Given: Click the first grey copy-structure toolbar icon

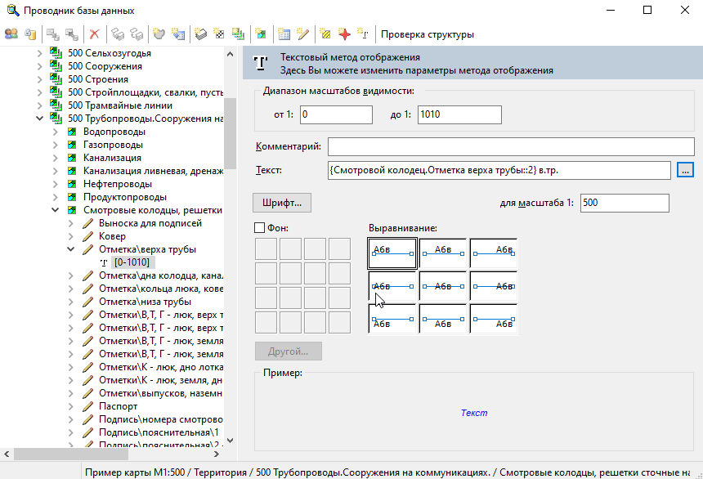Looking at the screenshot, I should coord(118,34).
